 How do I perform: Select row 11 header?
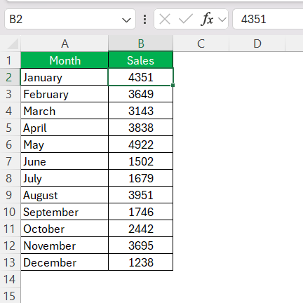pos(10,229)
